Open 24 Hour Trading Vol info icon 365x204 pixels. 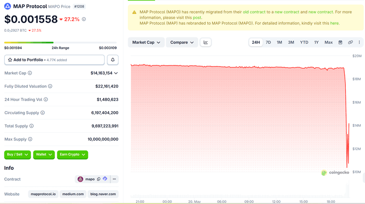tap(46, 100)
